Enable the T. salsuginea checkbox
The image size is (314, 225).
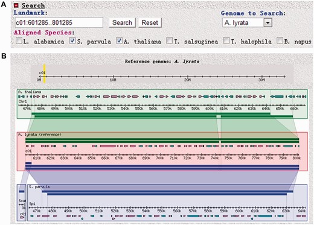click(x=169, y=41)
